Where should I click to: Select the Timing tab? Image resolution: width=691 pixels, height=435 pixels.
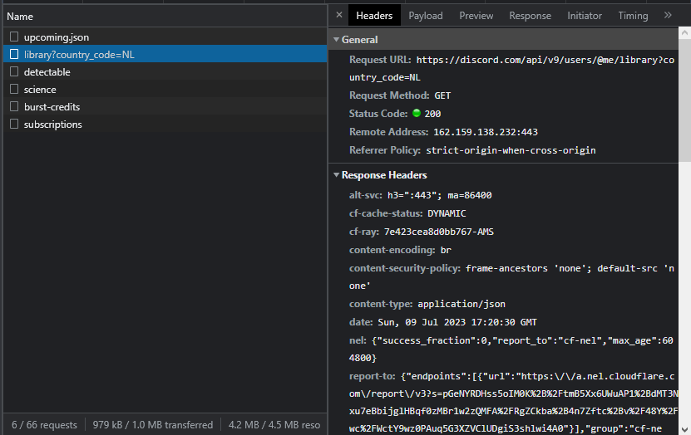(633, 16)
